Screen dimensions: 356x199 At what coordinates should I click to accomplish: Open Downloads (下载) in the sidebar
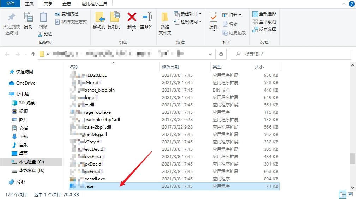click(x=20, y=136)
